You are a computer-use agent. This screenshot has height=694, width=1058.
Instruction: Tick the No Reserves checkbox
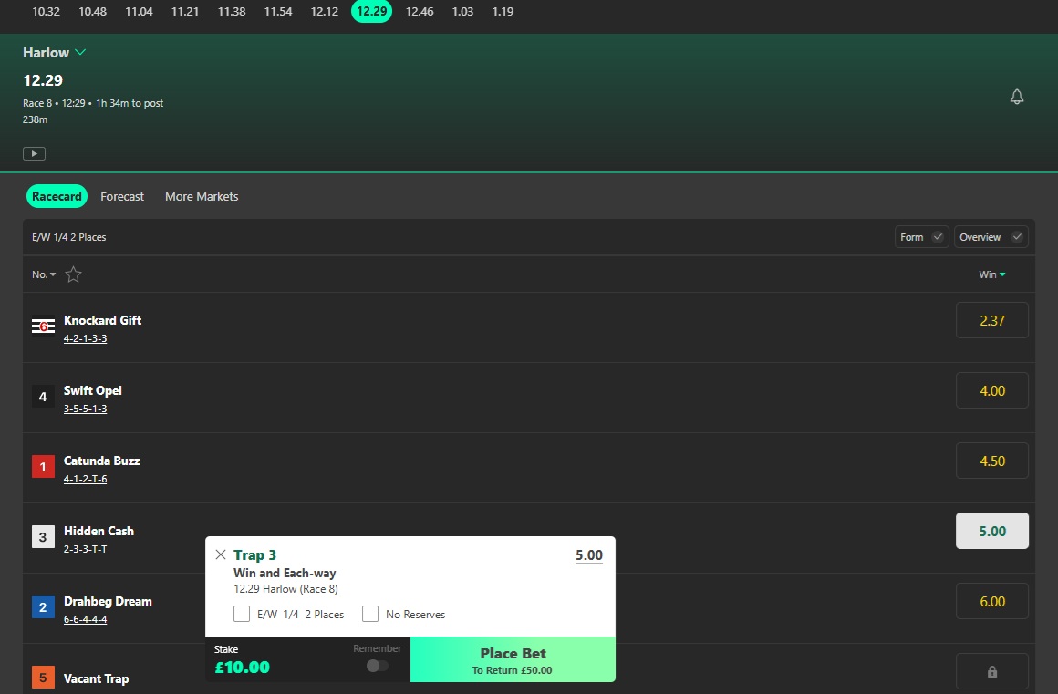(370, 614)
